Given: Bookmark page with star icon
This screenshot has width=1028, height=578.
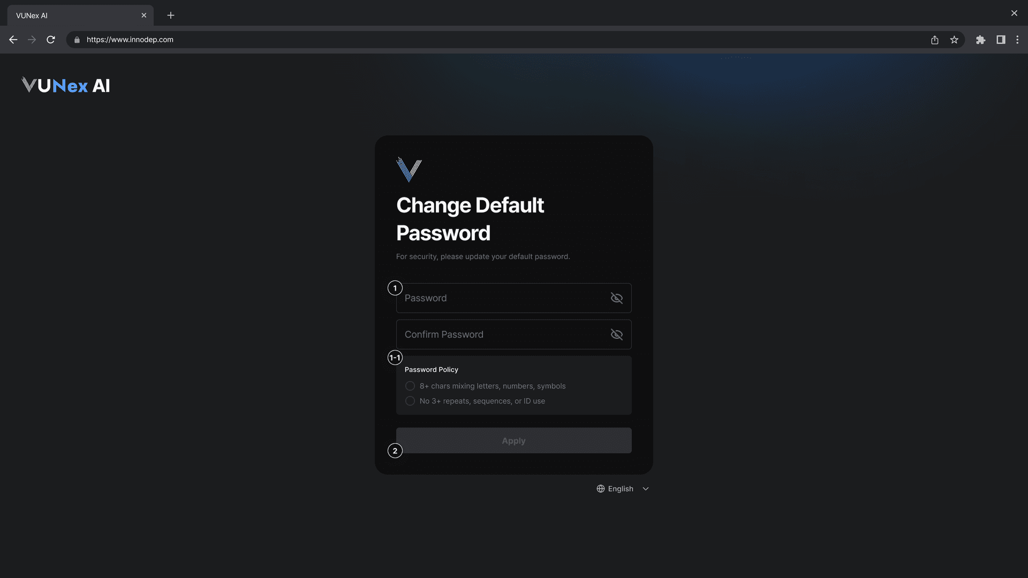Looking at the screenshot, I should [954, 40].
